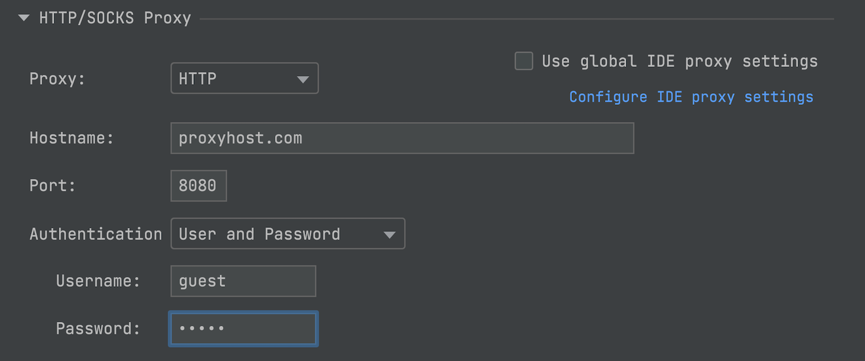This screenshot has width=865, height=361.
Task: Focus the Hostname field containing proxyhost.com
Action: (x=402, y=138)
